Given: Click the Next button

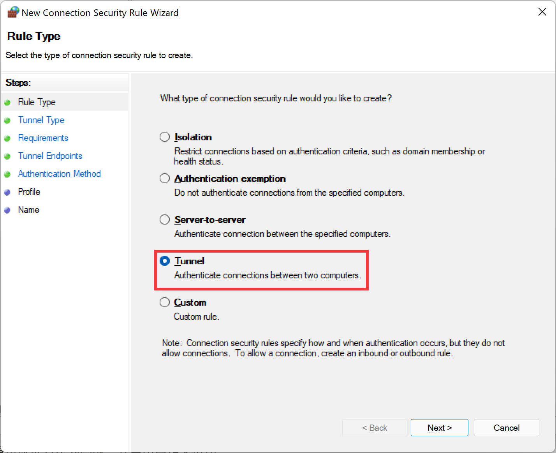Looking at the screenshot, I should click(x=440, y=428).
